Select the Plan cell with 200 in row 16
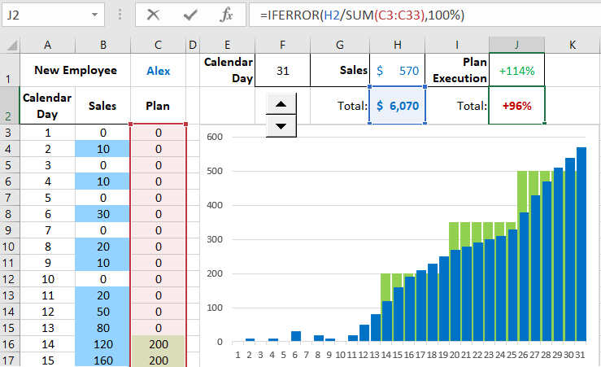Viewport: 601px width, 367px height. 158,345
